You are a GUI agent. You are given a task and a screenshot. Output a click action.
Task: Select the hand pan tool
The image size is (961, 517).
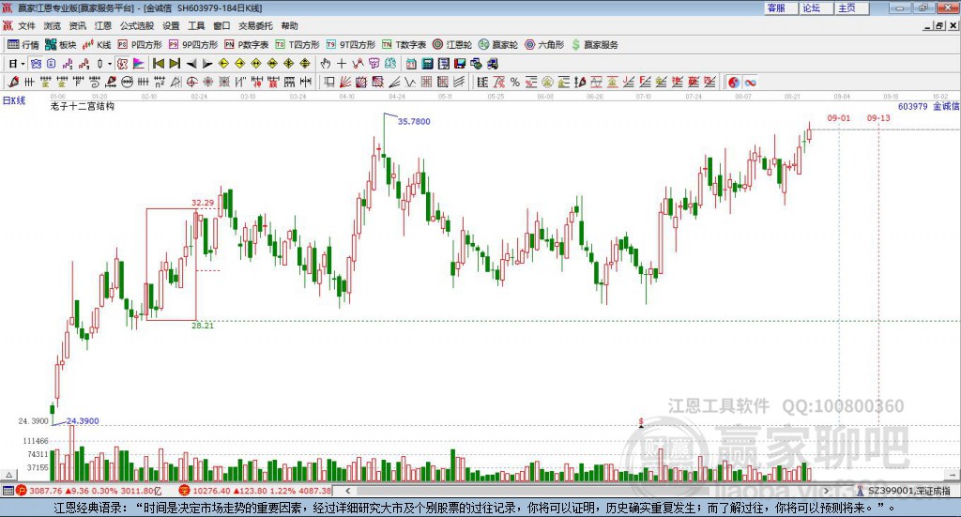click(x=326, y=64)
